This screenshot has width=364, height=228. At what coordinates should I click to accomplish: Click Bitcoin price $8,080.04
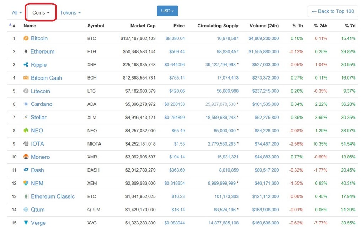[175, 38]
